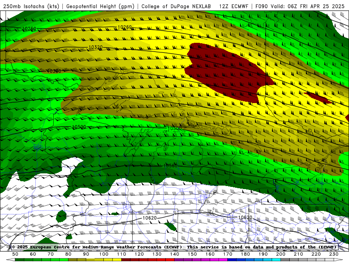Click the '180' color scale label
Screen dimensions: 349x262
pos(246,254)
